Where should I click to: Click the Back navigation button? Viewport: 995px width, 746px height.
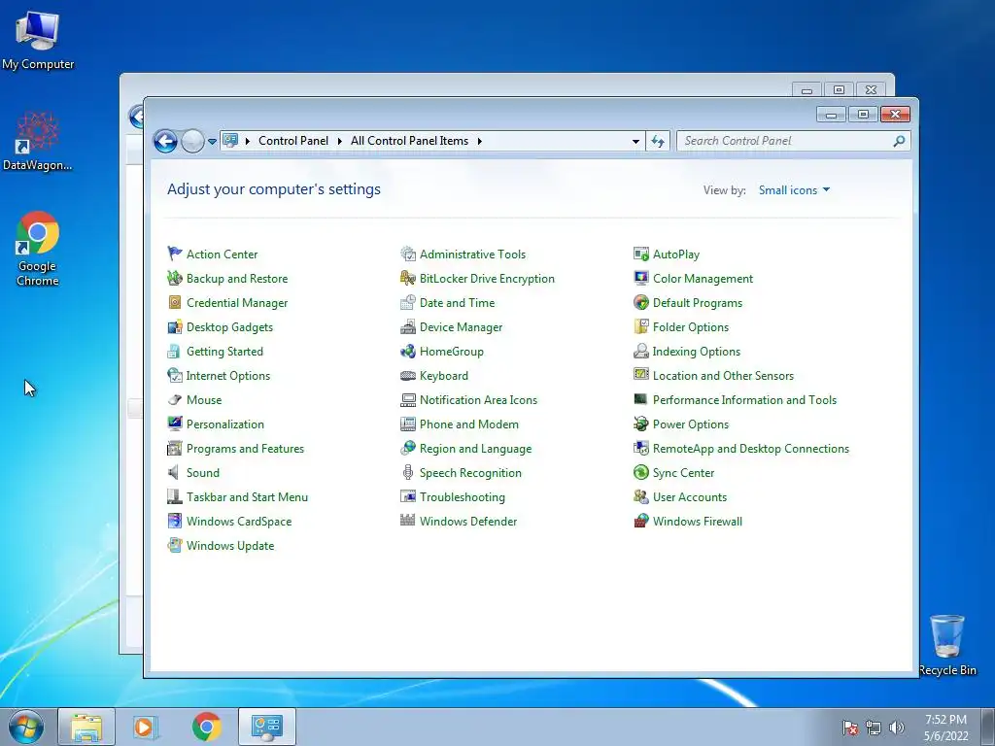click(165, 141)
